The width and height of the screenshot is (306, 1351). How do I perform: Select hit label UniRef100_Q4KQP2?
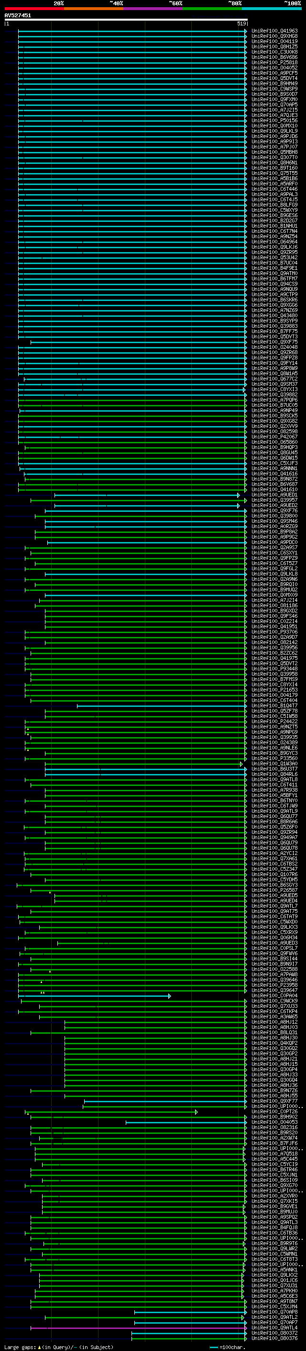[274, 1043]
